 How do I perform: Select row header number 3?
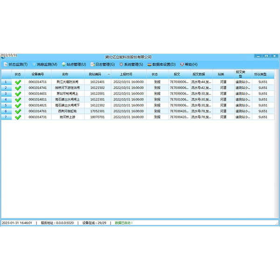(6, 94)
